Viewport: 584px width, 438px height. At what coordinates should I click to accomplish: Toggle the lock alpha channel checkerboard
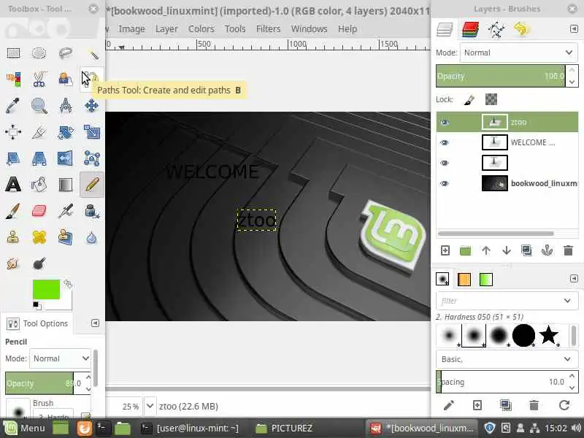coord(491,99)
